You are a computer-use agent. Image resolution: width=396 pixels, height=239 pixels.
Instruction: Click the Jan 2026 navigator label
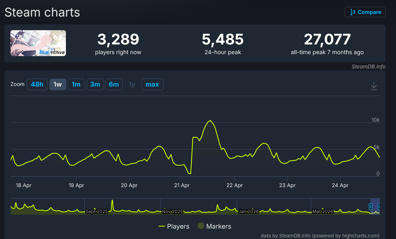(x=248, y=211)
